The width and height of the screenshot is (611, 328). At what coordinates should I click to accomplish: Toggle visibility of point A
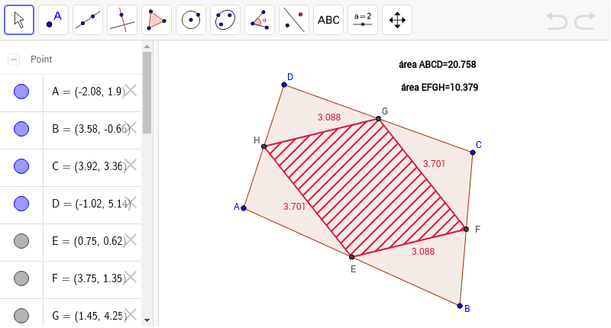pyautogui.click(x=21, y=92)
